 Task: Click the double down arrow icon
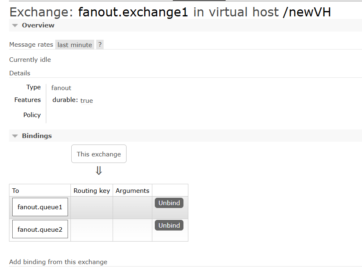click(x=99, y=171)
